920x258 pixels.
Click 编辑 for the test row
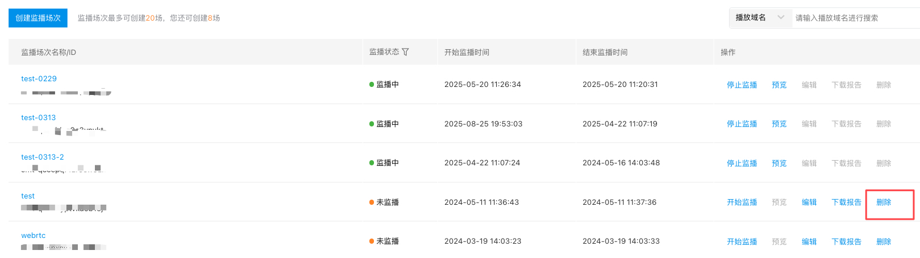coord(809,202)
